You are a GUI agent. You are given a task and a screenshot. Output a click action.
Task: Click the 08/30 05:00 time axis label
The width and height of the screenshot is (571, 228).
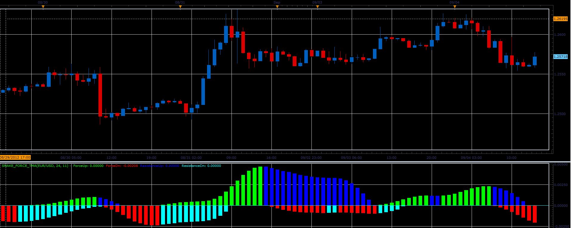(x=71, y=158)
